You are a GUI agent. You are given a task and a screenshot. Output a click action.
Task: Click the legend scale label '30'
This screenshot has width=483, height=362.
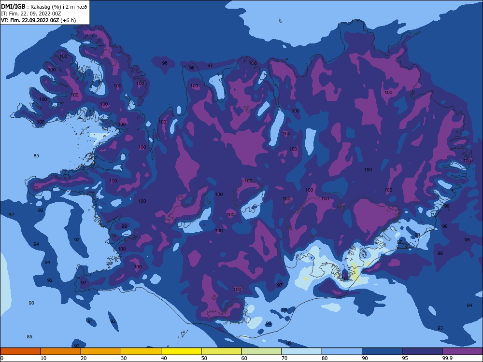pos(124,358)
